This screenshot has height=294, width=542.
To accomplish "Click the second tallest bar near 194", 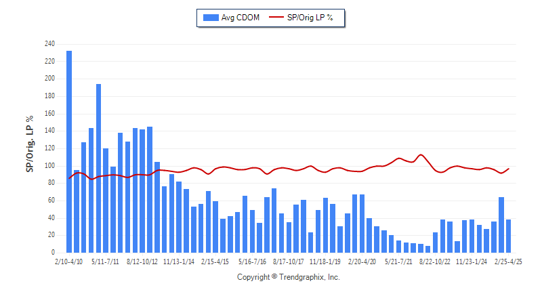I will click(x=98, y=168).
